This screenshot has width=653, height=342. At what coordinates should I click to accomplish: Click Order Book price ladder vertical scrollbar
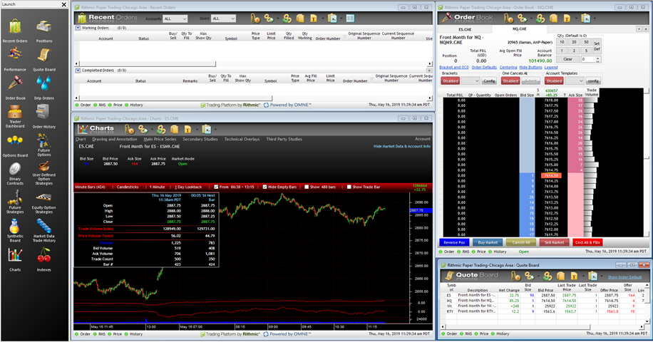pos(647,162)
